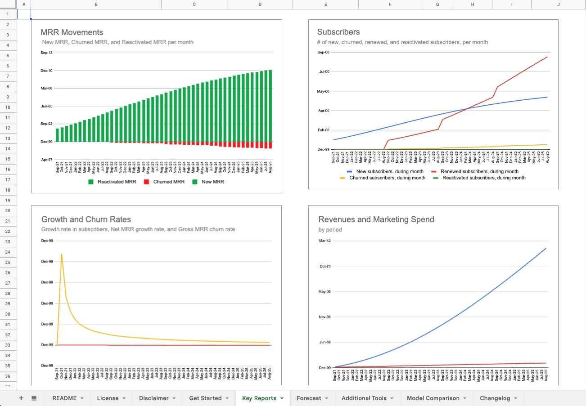Select the Subscribers chart
586x406 pixels.
tap(432, 103)
